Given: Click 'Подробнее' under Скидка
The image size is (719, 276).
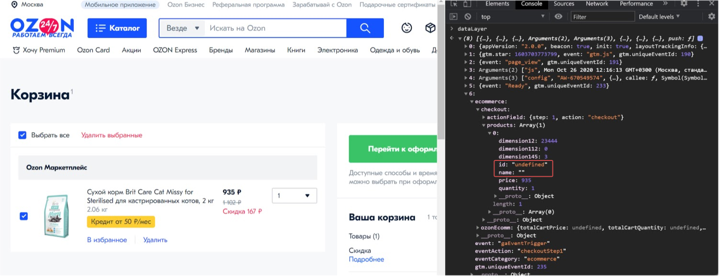Looking at the screenshot, I should (366, 259).
